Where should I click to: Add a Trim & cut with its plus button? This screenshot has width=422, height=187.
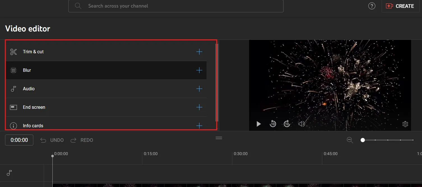pos(199,52)
